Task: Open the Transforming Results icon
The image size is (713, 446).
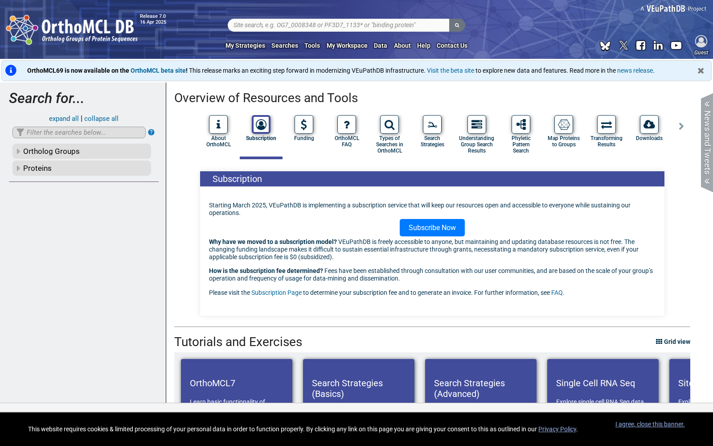Action: click(x=606, y=124)
